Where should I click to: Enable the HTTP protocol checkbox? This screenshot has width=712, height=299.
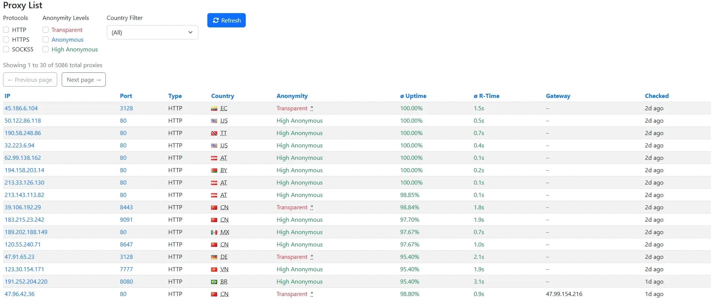pos(6,30)
